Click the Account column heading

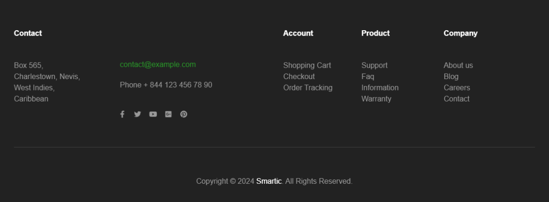click(x=298, y=33)
